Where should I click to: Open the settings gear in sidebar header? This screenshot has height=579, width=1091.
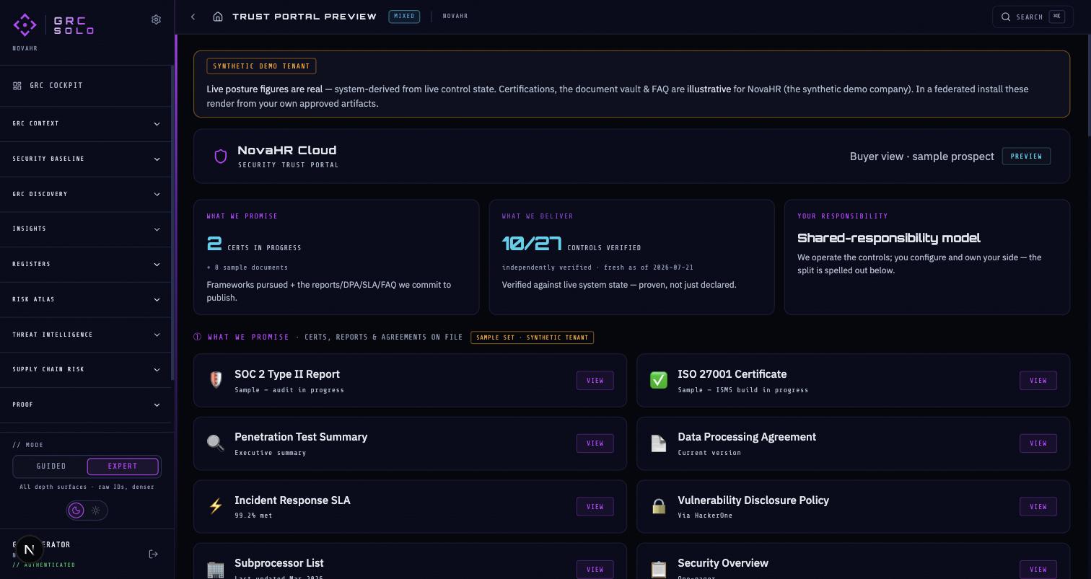pos(156,19)
